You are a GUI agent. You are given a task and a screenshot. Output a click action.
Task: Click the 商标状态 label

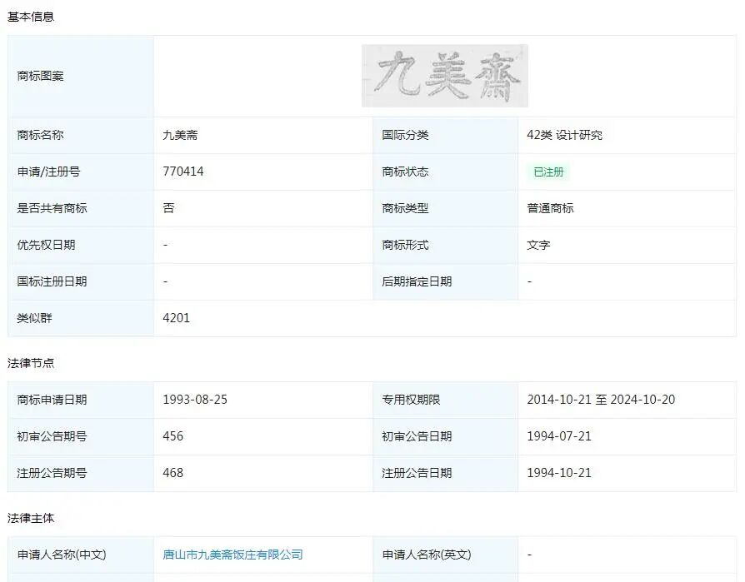click(x=405, y=172)
